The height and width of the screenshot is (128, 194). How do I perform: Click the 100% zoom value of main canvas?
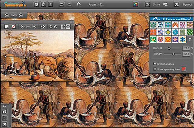(x=14, y=15)
